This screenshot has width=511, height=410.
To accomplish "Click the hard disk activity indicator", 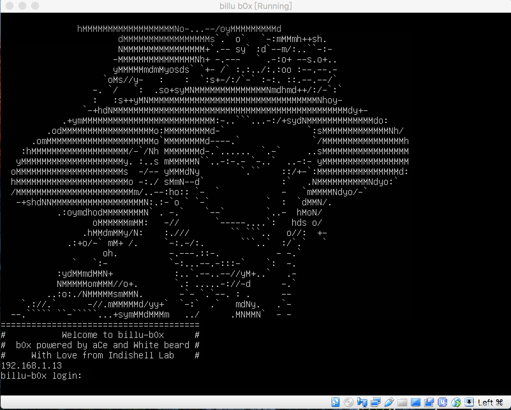I will tap(335, 402).
